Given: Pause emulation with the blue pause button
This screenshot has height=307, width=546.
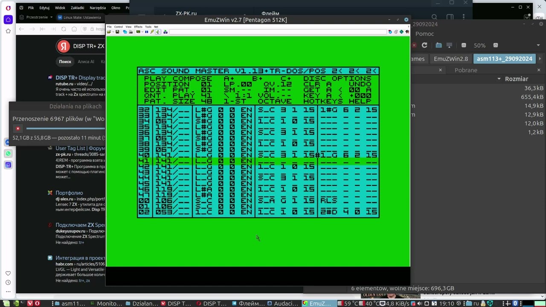Looking at the screenshot, I should [x=147, y=32].
